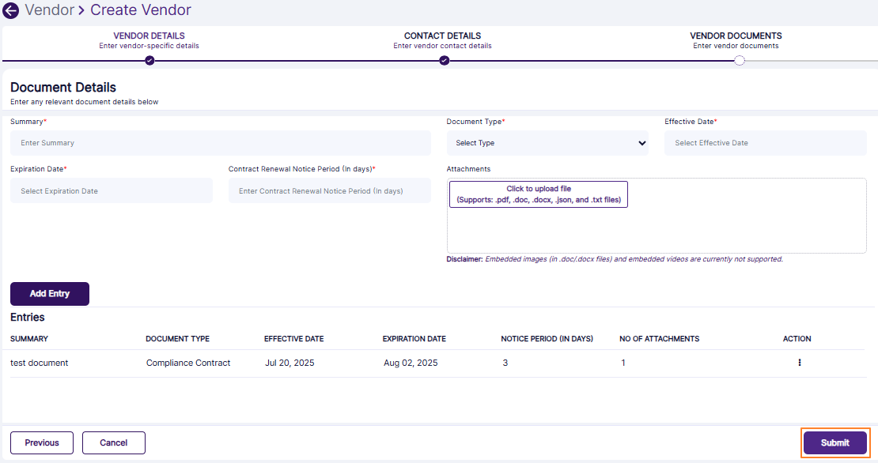Image resolution: width=878 pixels, height=463 pixels.
Task: Click the Vendor Documents step circle
Action: [739, 59]
